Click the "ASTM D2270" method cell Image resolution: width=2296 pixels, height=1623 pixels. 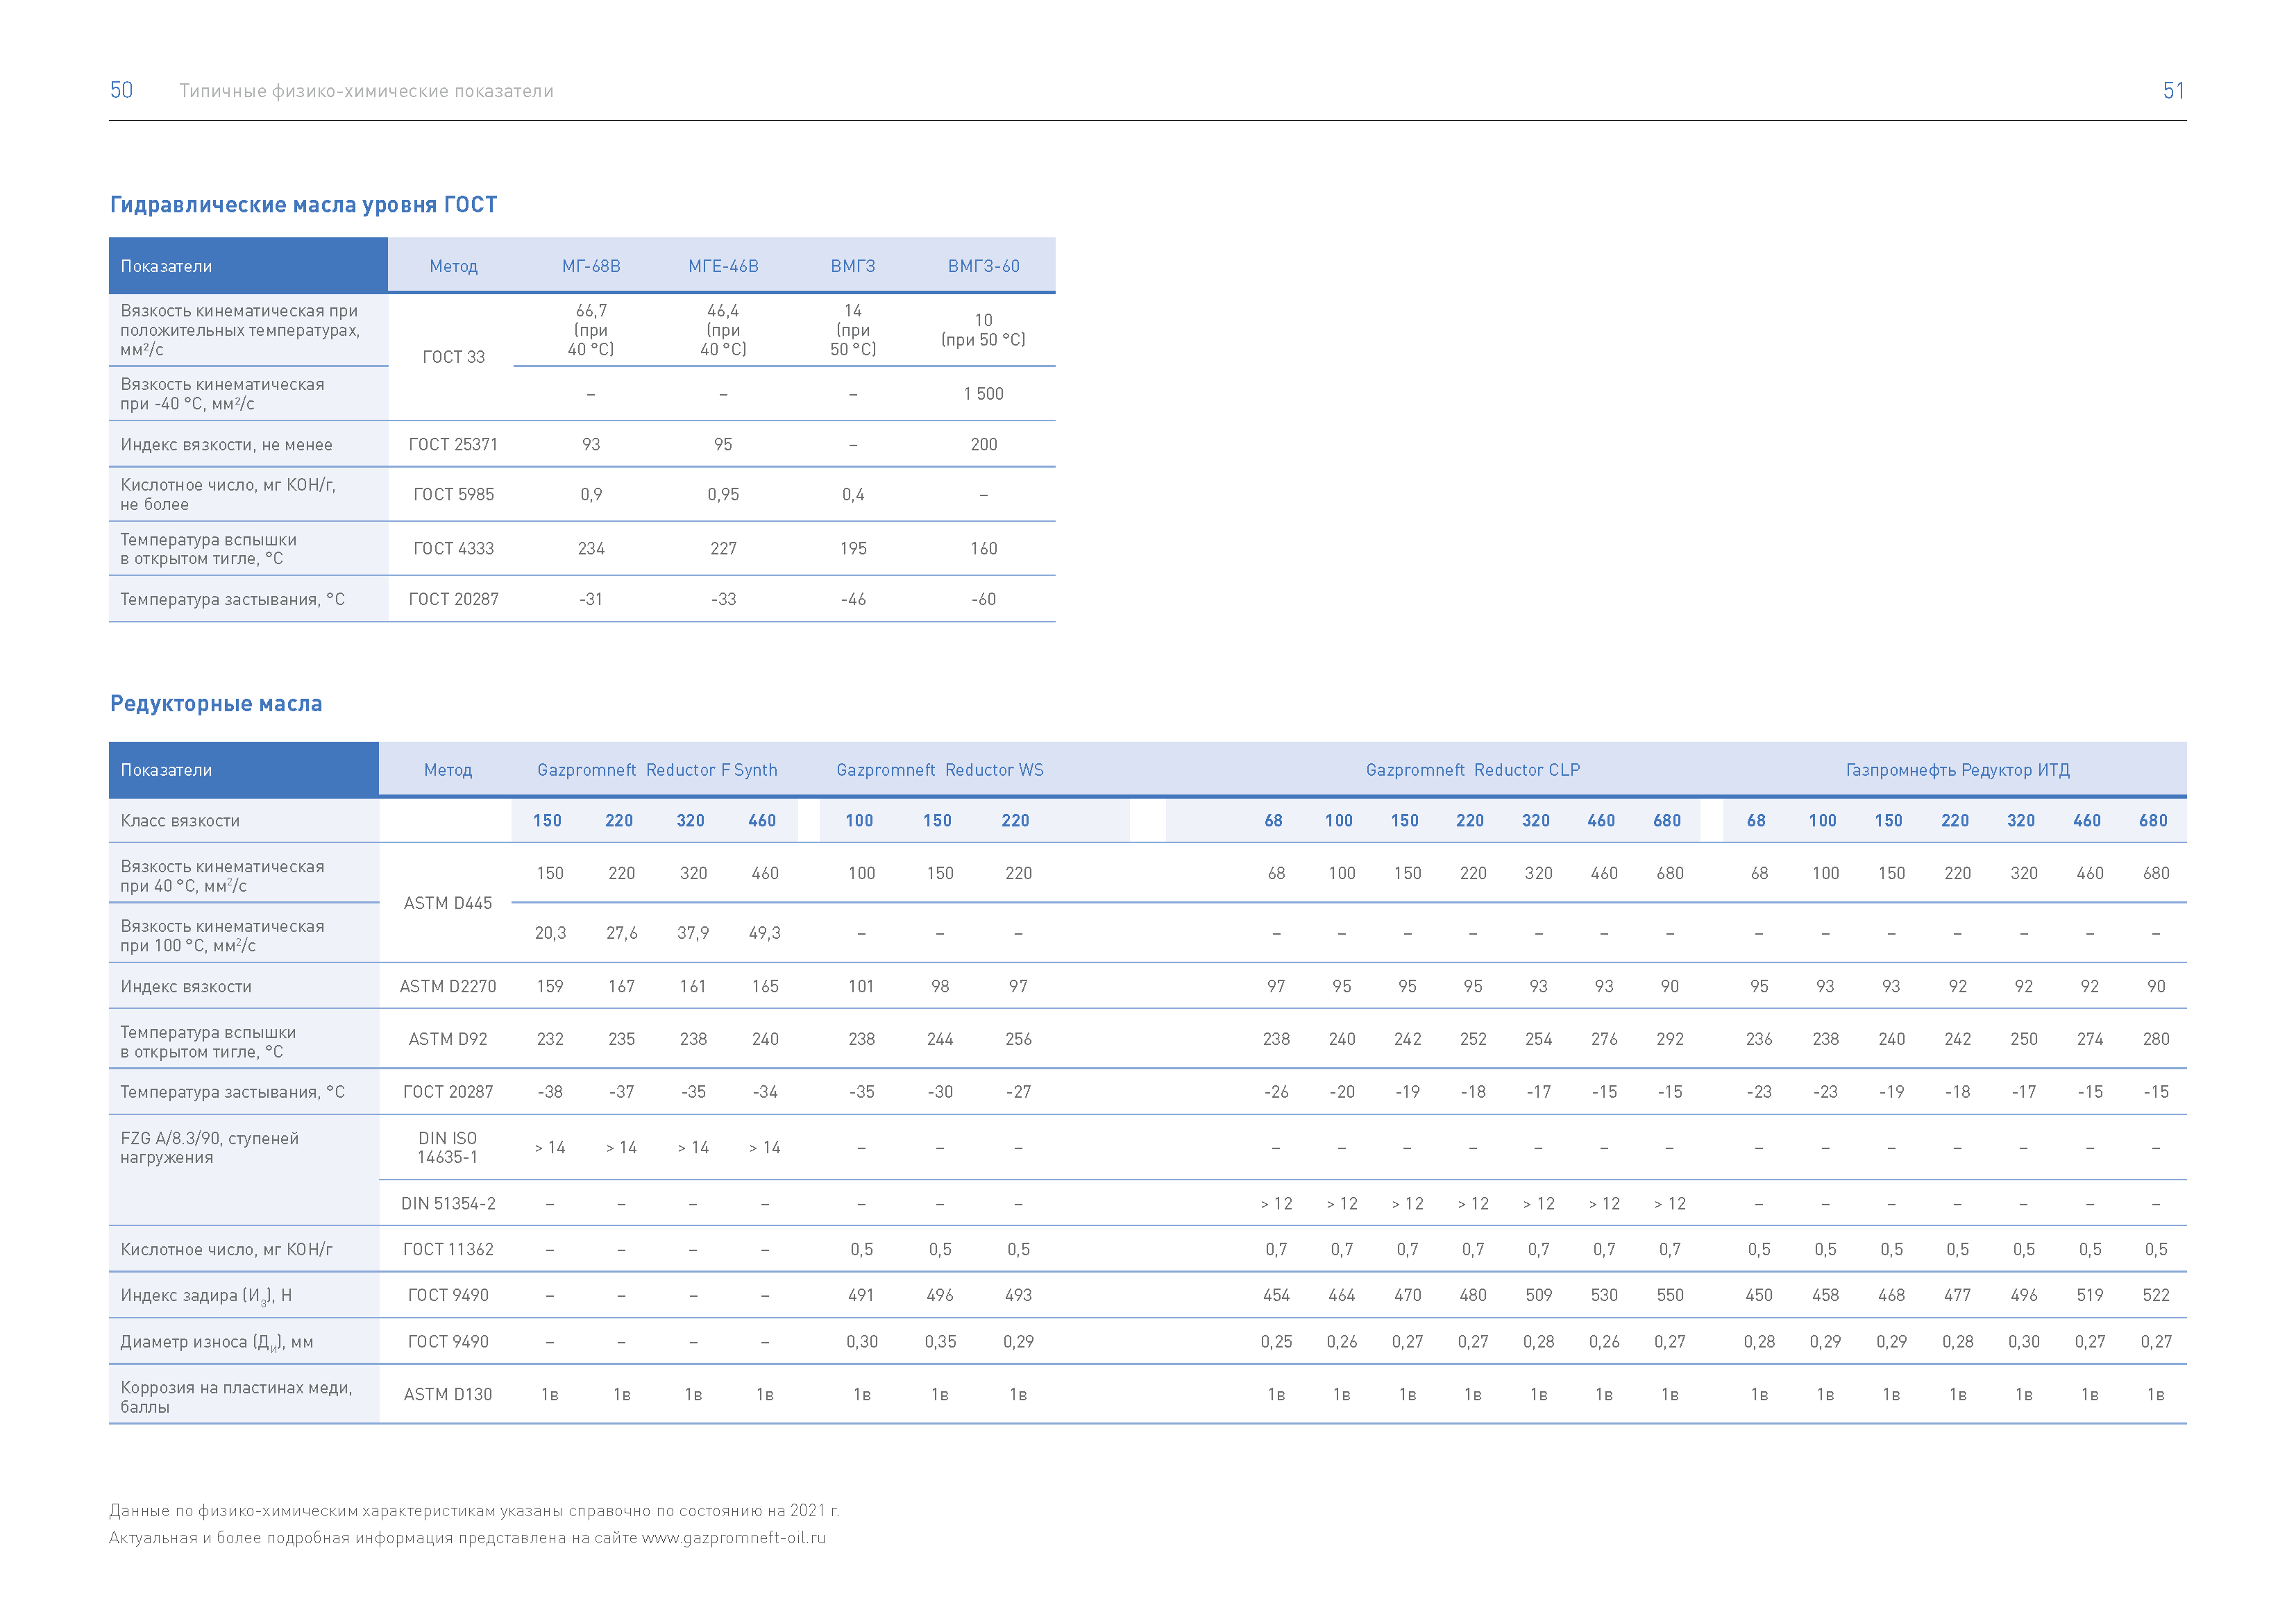coord(448,987)
